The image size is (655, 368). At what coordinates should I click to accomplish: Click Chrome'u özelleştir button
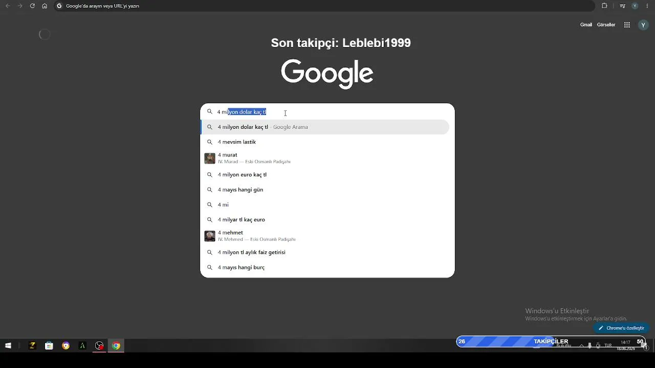click(x=621, y=328)
